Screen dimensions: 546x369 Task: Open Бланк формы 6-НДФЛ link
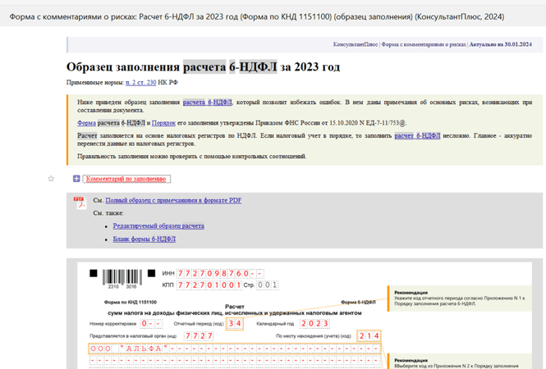pyautogui.click(x=145, y=239)
